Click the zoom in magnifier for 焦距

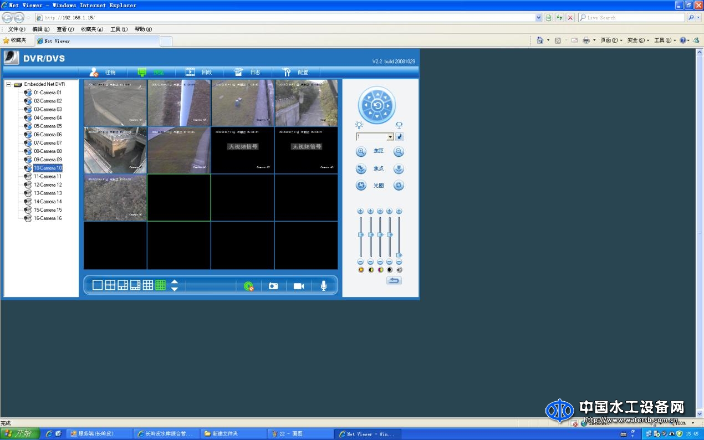[361, 151]
